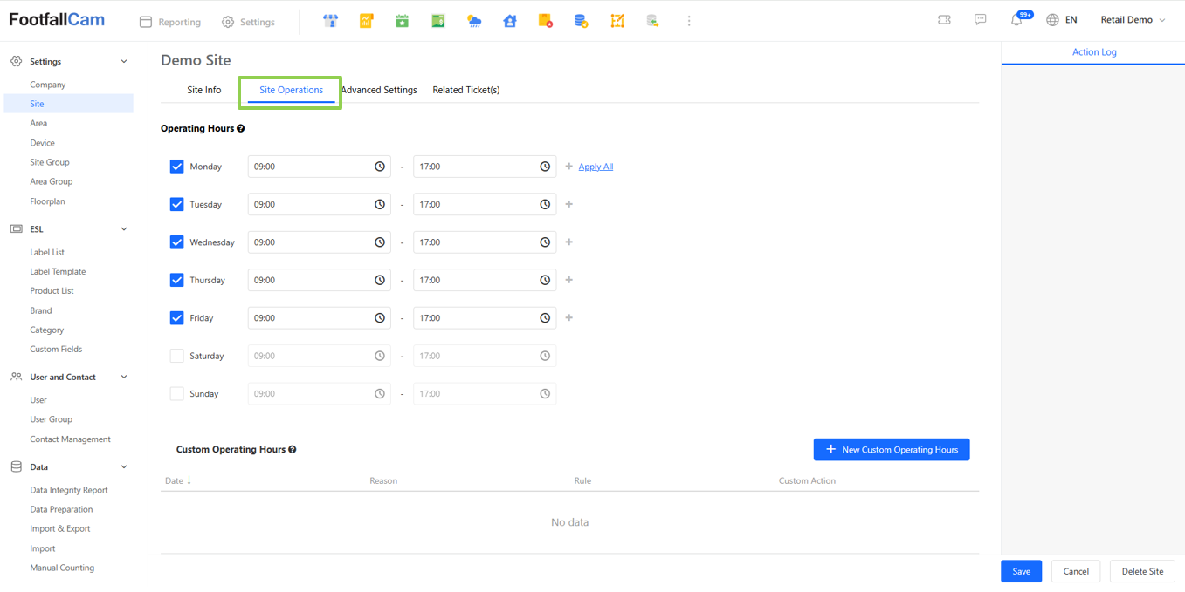
Task: Uncheck the Monday checkbox
Action: [x=177, y=167]
